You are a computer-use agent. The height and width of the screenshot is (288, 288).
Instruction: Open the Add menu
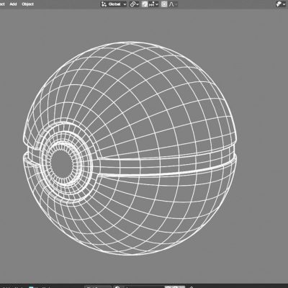tap(13, 4)
